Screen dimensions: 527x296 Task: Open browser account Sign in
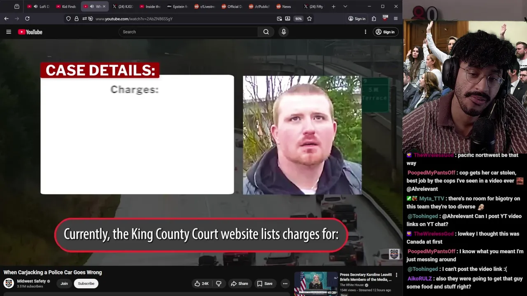(357, 18)
